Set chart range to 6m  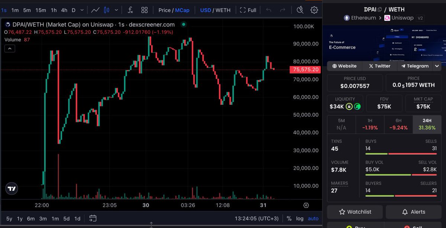pyautogui.click(x=31, y=218)
